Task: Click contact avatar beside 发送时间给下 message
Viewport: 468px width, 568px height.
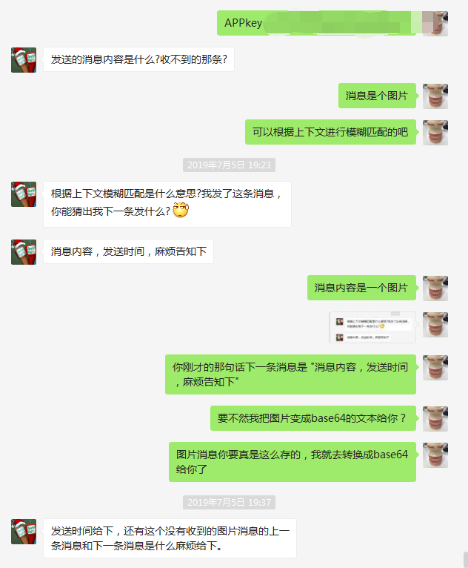Action: coord(24,532)
